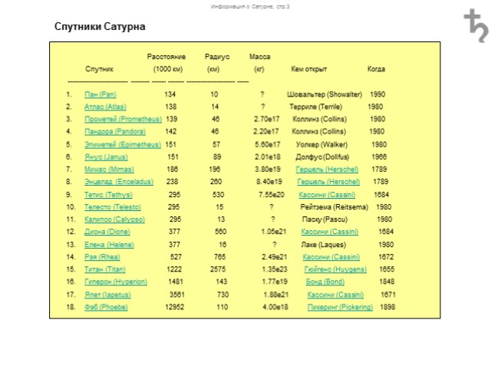501x376 pixels.
Task: Click the Saturn symbol icon
Action: tap(475, 25)
